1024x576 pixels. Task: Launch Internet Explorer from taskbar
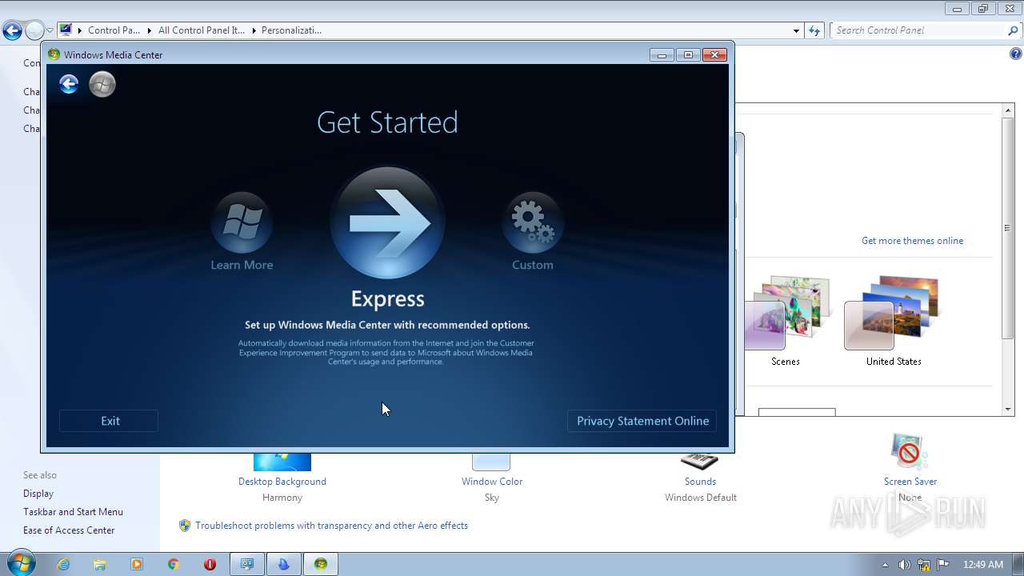[63, 564]
